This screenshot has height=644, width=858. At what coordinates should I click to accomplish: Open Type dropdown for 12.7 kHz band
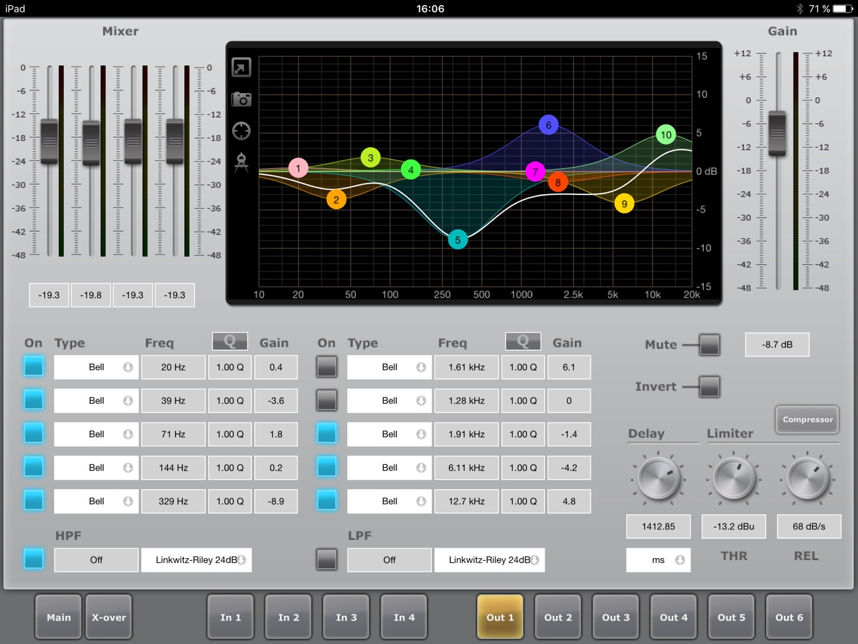(390, 501)
